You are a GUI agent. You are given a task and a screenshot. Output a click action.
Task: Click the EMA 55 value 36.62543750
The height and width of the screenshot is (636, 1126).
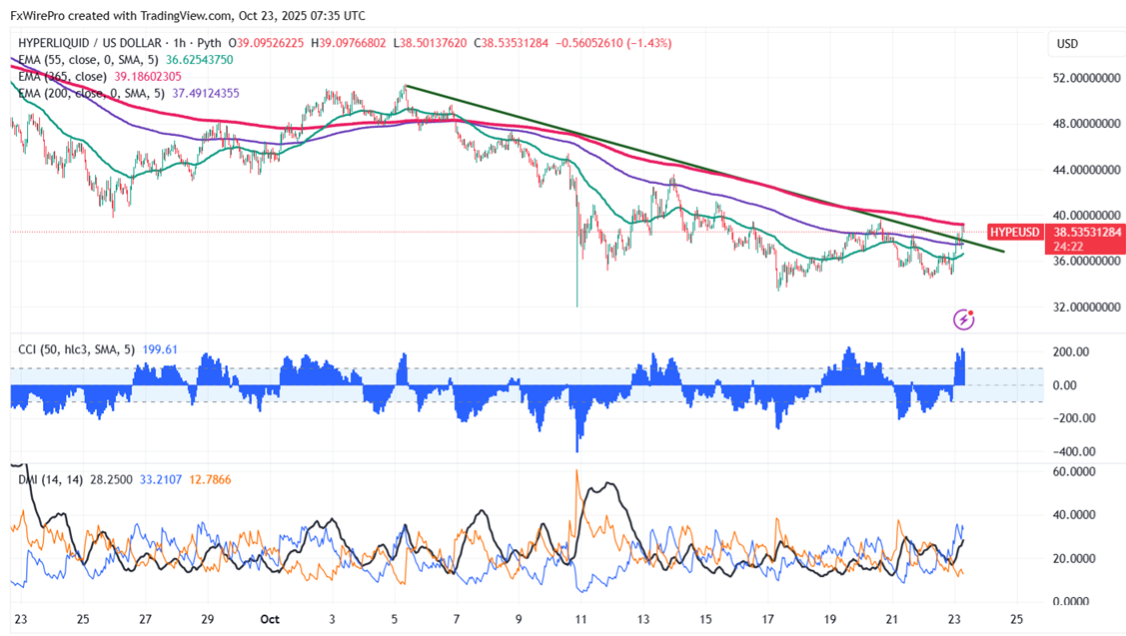coord(200,60)
